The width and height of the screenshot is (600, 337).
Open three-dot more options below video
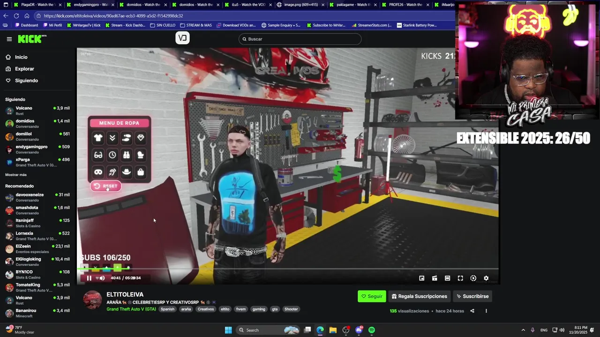tap(486, 311)
